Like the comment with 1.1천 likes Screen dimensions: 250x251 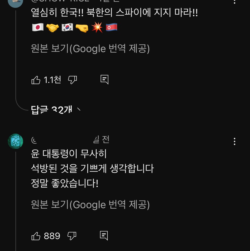point(36,80)
